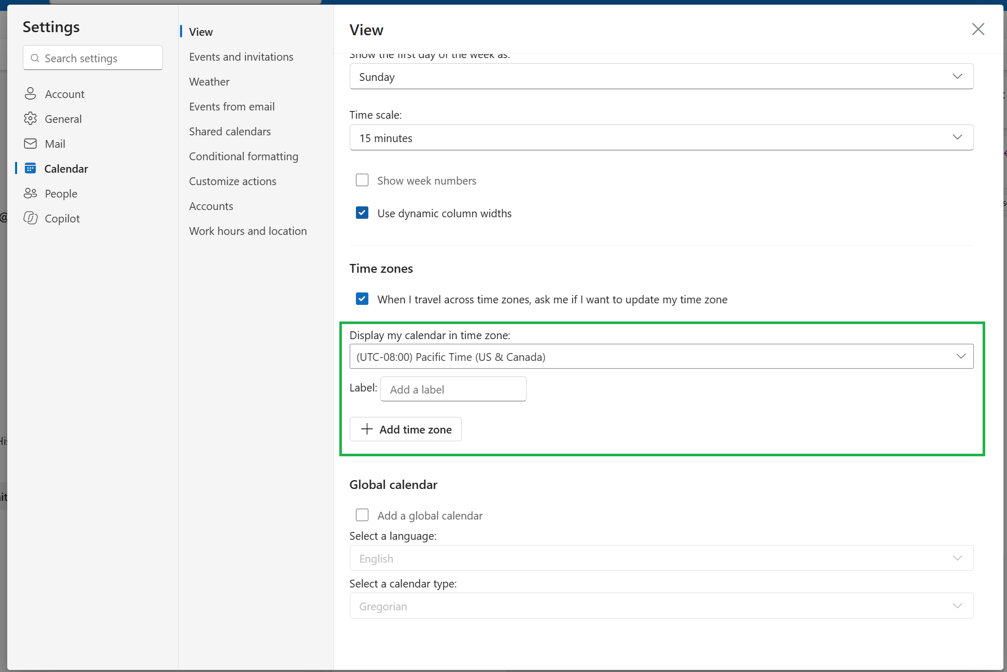Click plus icon on Add time zone
The height and width of the screenshot is (672, 1007).
367,429
